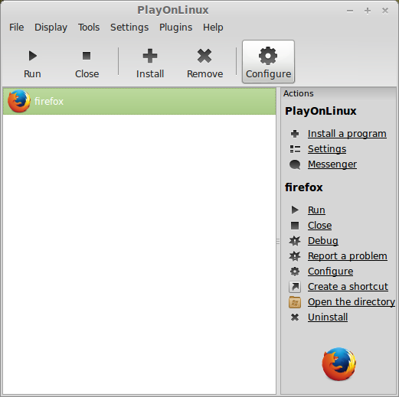Click the Configure link in Actions panel
Image resolution: width=399 pixels, height=397 pixels.
click(330, 272)
